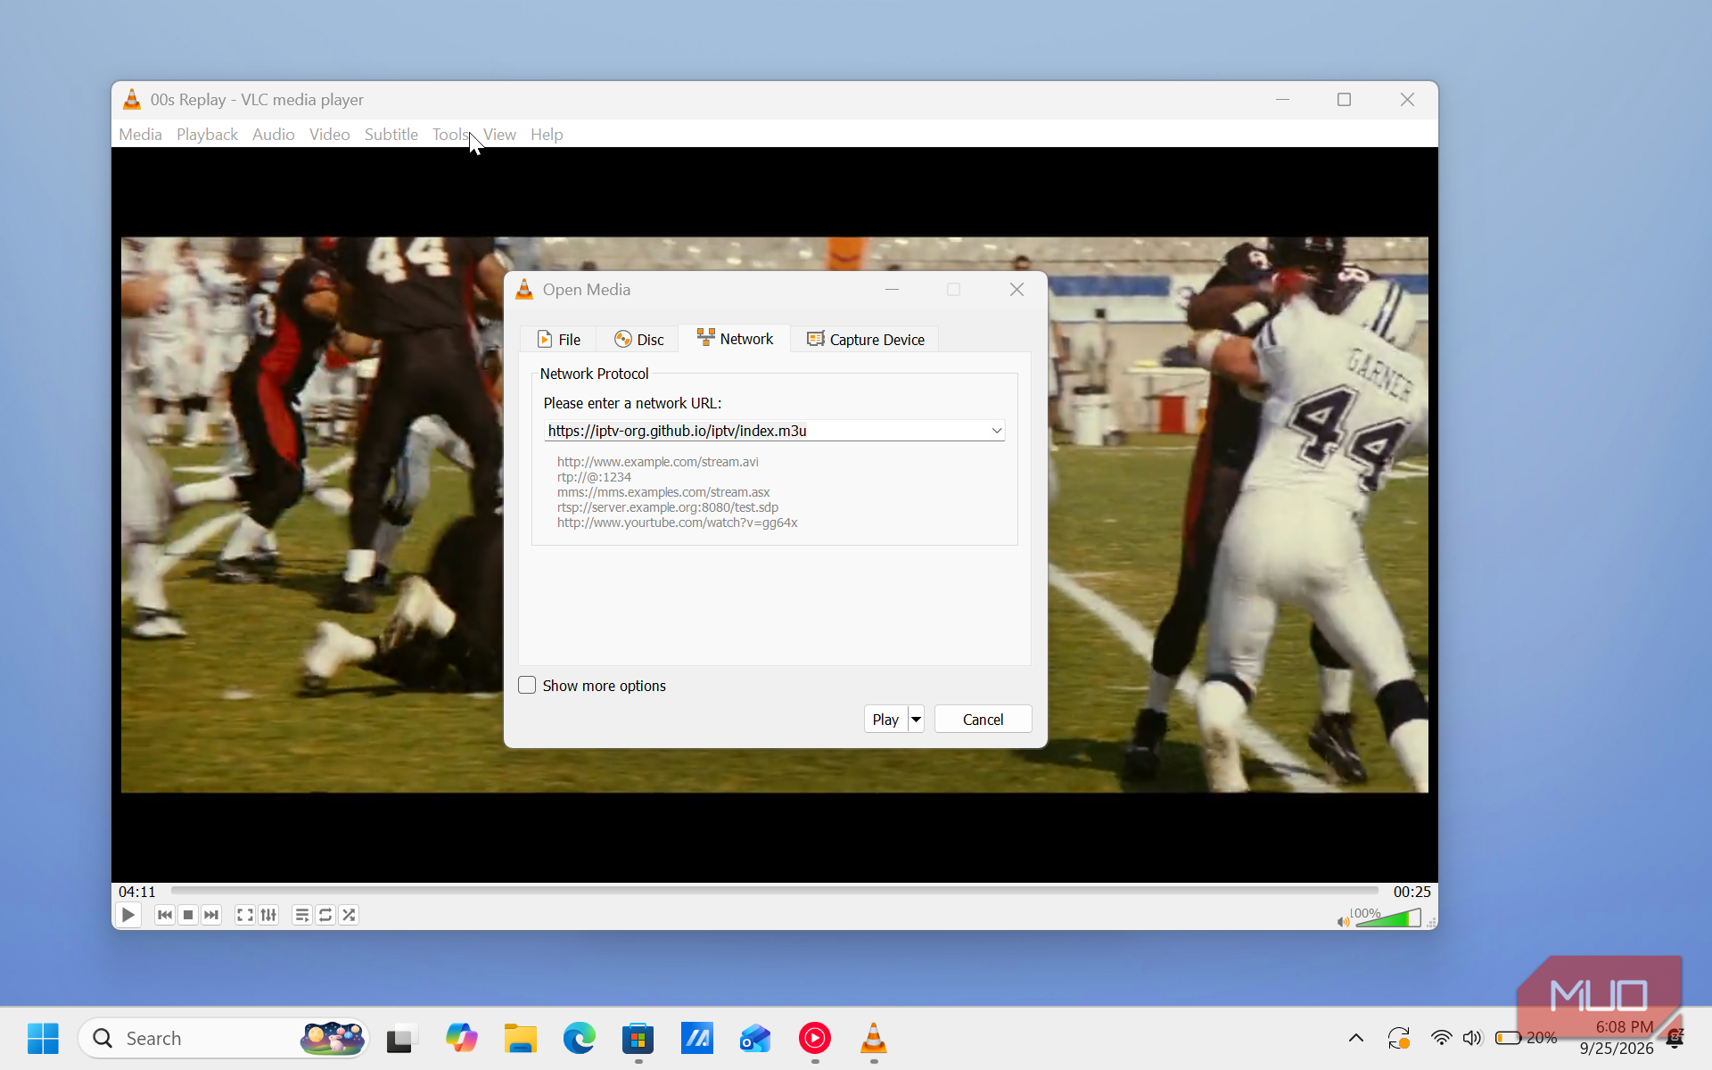1712x1070 pixels.
Task: Open the Playback menu
Action: 207,135
